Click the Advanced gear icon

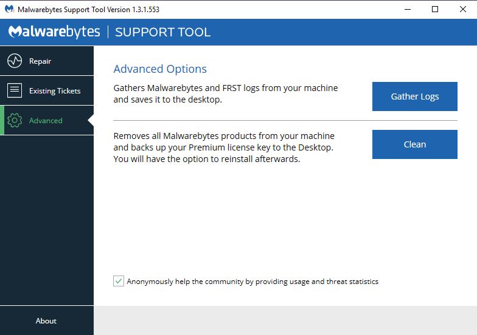15,120
